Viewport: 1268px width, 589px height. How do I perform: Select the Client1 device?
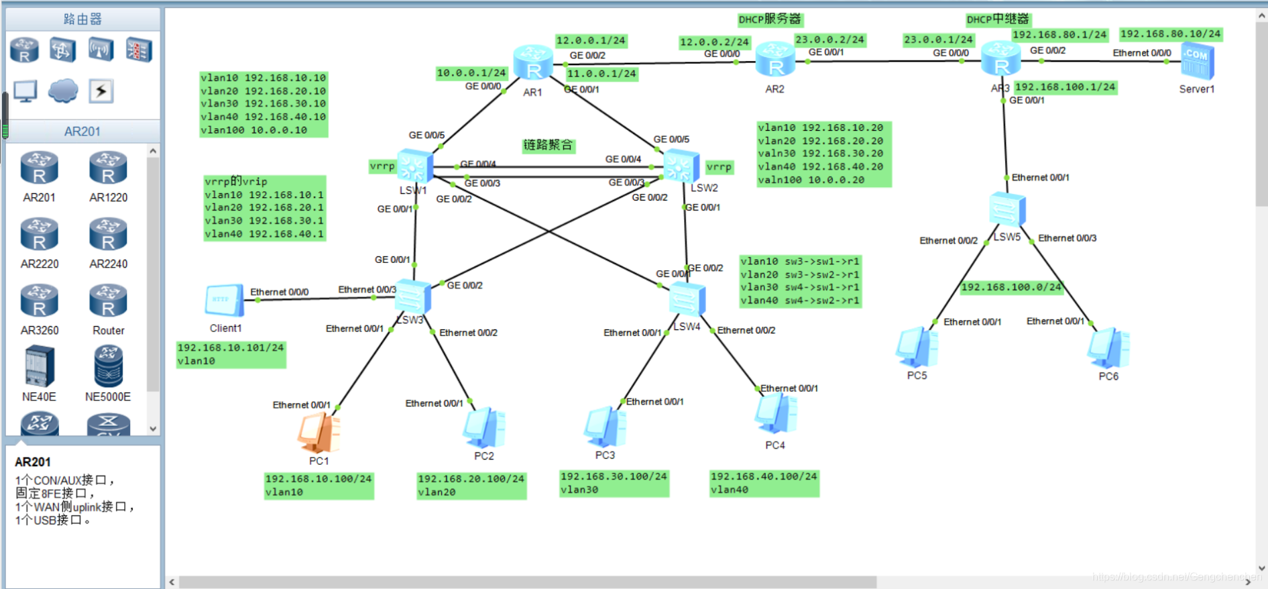224,301
